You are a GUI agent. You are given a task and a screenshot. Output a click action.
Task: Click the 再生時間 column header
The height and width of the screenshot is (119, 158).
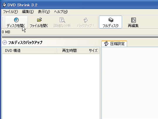click(68, 51)
